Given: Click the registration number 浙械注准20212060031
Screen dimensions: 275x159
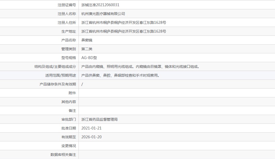Looking at the screenshot, I should [x=100, y=5].
